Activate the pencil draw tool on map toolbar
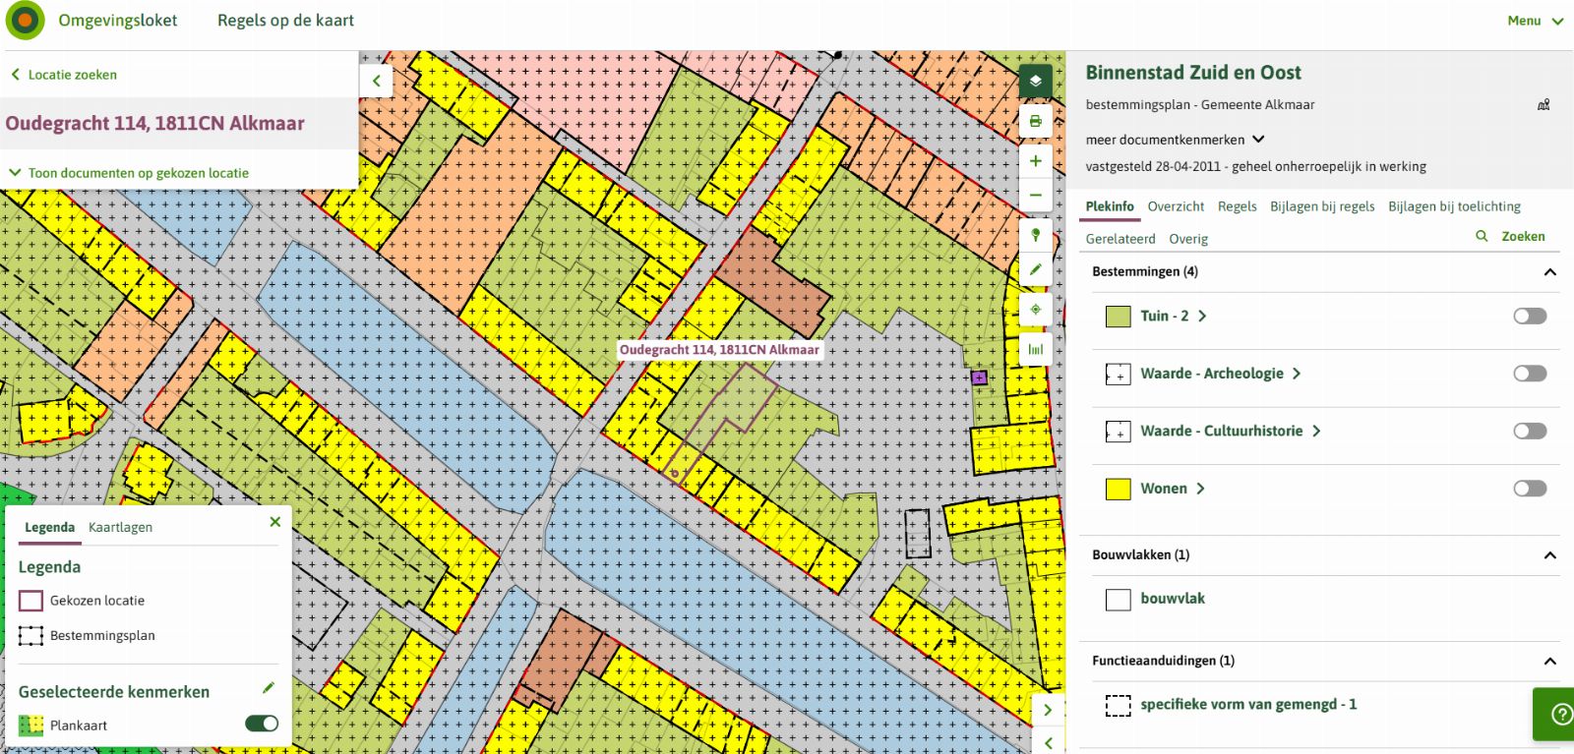Viewport: 1574px width, 754px height. [x=1035, y=269]
